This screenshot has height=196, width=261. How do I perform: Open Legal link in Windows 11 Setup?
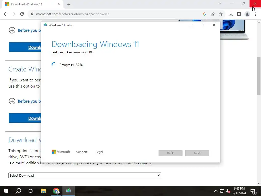point(99,152)
